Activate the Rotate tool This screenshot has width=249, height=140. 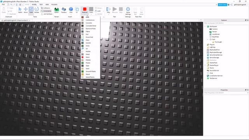[x=37, y=10]
